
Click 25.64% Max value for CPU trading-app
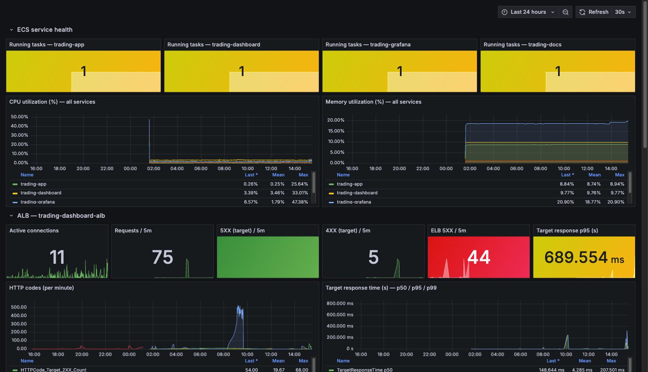(x=300, y=184)
